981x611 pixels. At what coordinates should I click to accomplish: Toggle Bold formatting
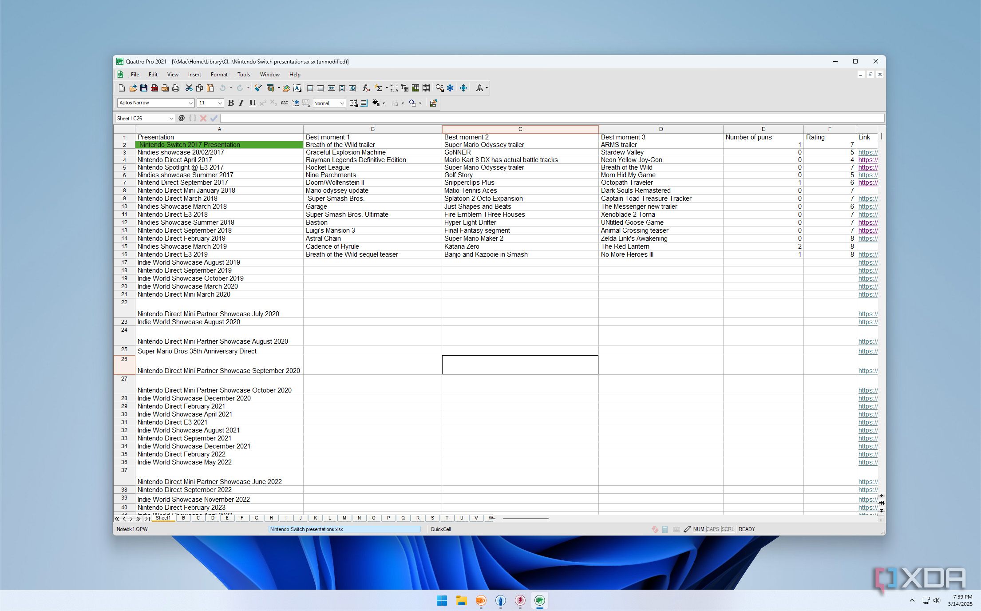[231, 103]
